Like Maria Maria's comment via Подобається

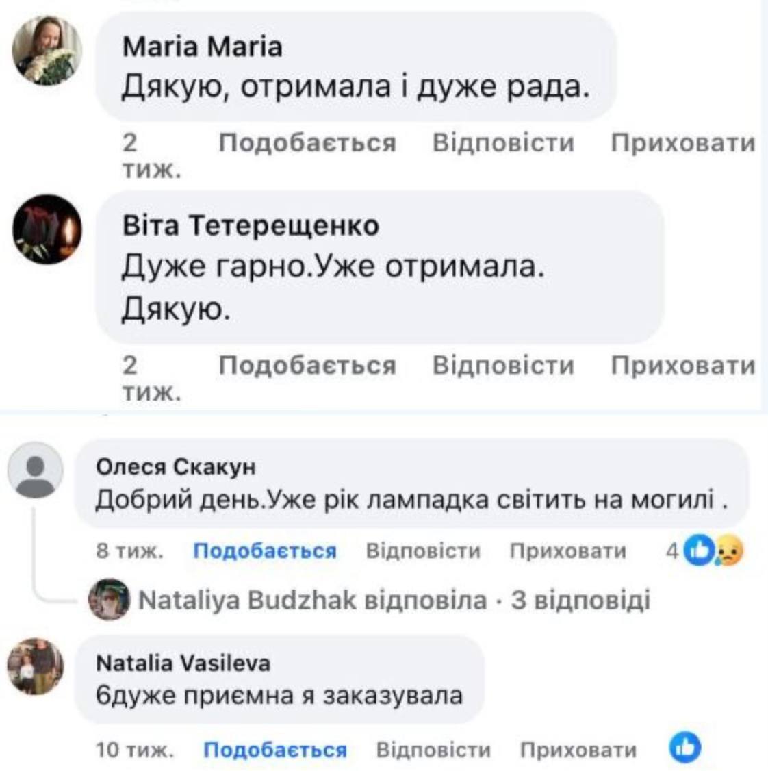click(x=307, y=143)
